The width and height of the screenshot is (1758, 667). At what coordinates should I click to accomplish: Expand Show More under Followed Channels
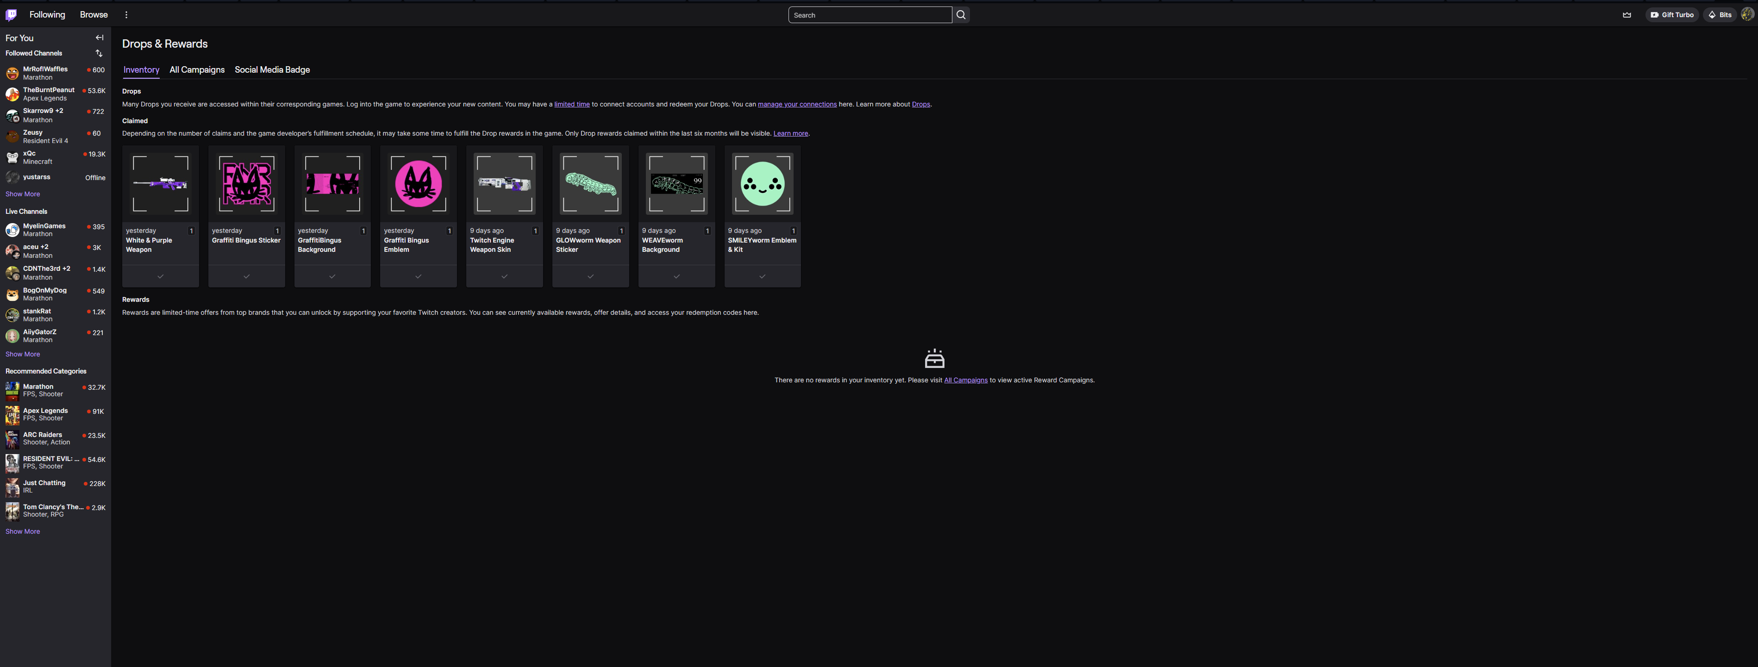tap(23, 194)
